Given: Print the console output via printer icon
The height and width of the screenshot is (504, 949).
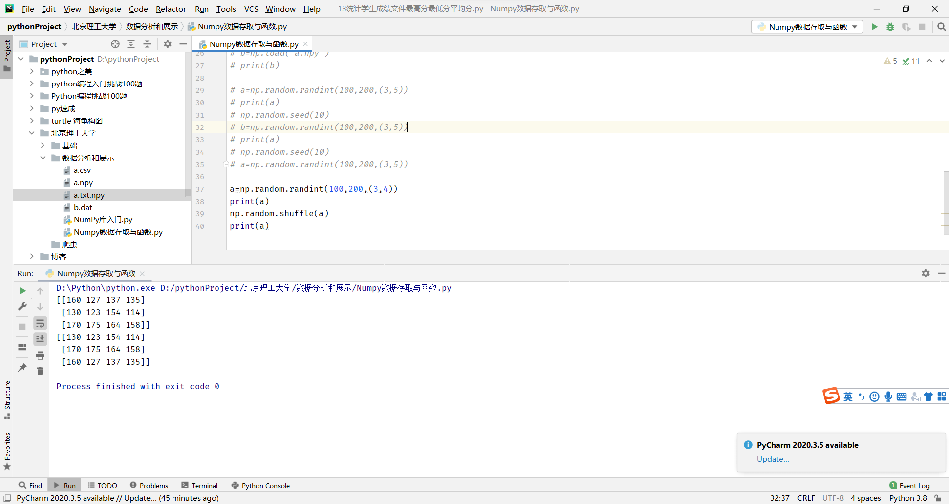Looking at the screenshot, I should coord(40,355).
